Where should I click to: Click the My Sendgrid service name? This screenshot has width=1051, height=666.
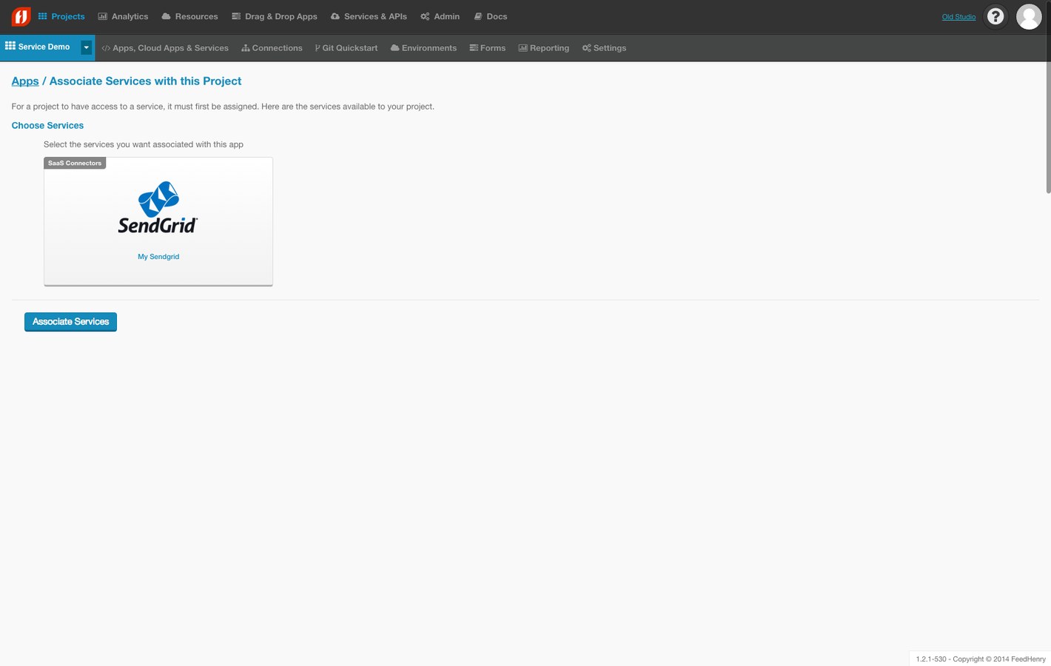[x=158, y=257]
